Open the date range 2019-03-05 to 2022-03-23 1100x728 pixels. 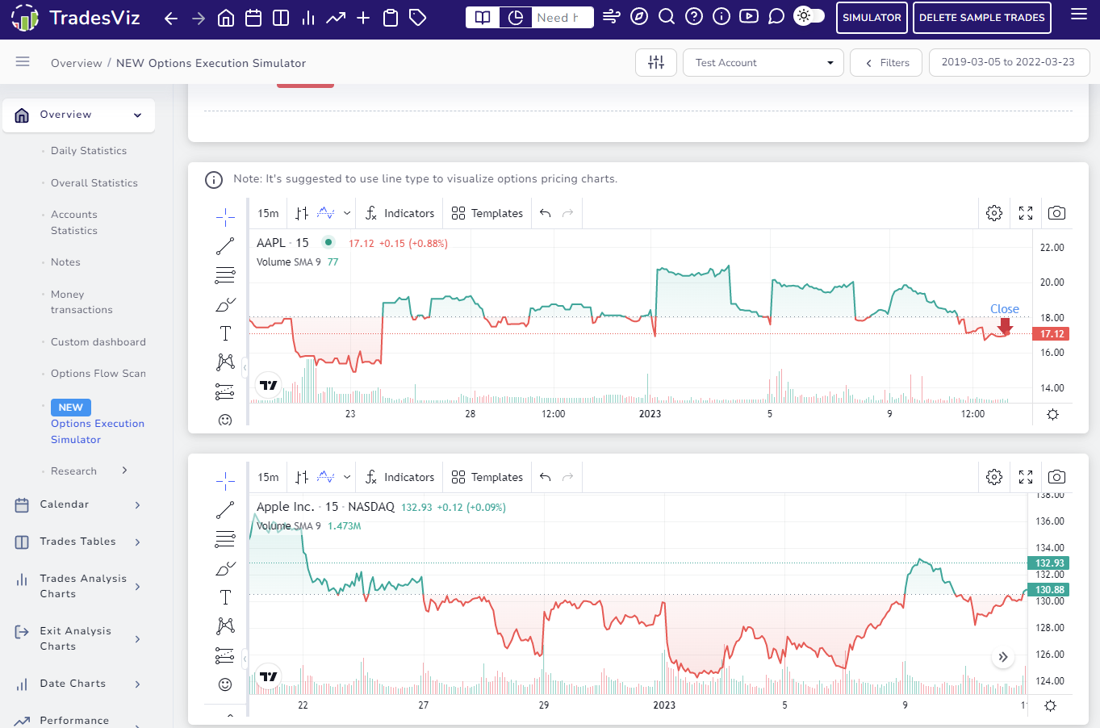[x=1009, y=62]
